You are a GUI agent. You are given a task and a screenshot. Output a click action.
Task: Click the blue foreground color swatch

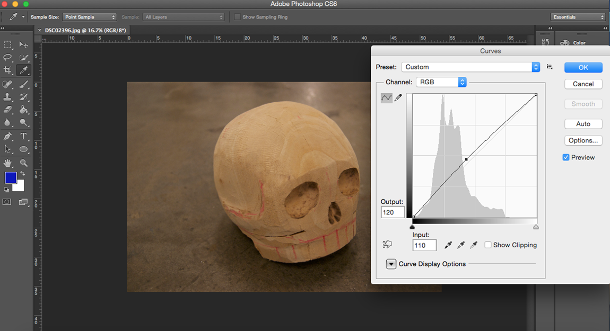tap(11, 178)
